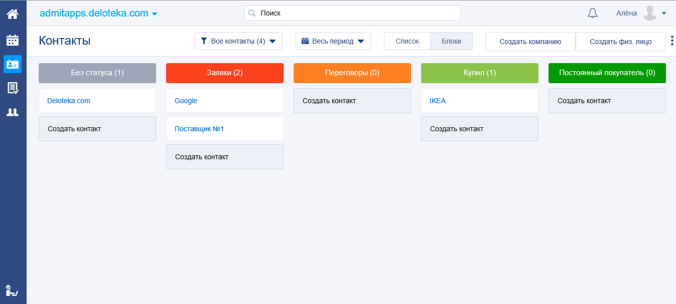676x304 pixels.
Task: Open the tasks checklist icon in sidebar
Action: [x=13, y=88]
